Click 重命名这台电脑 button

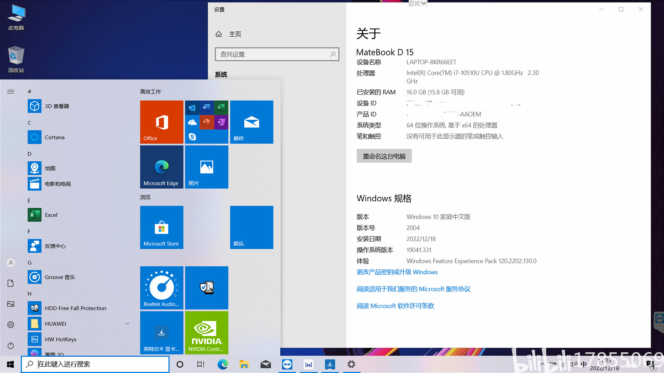pyautogui.click(x=384, y=156)
